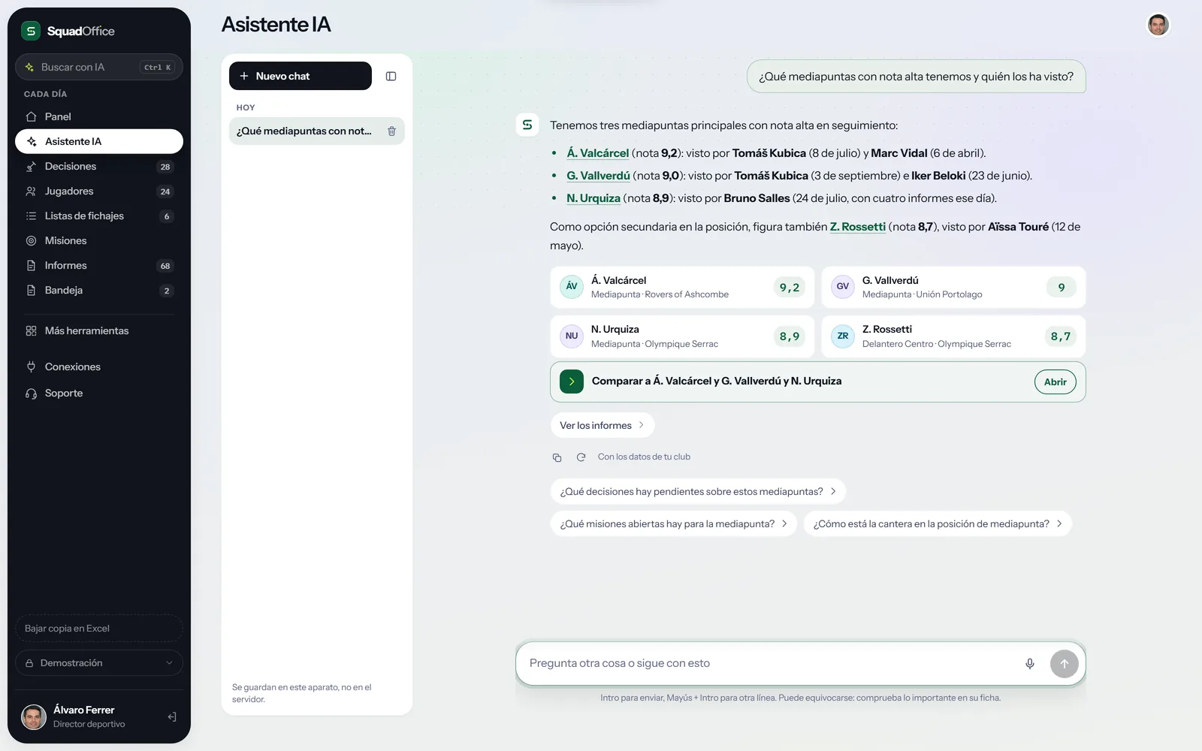Click Abrir on the comparison card
Image resolution: width=1202 pixels, height=751 pixels.
(1055, 382)
